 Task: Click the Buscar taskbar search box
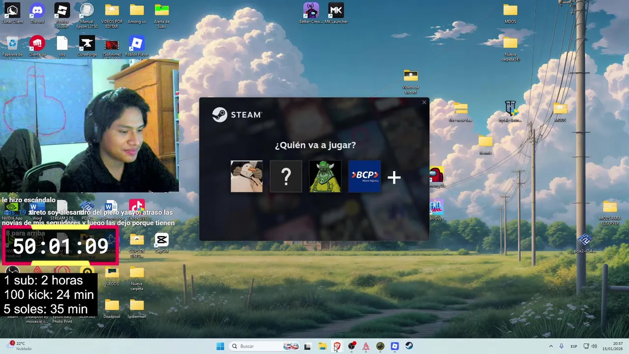tap(265, 346)
